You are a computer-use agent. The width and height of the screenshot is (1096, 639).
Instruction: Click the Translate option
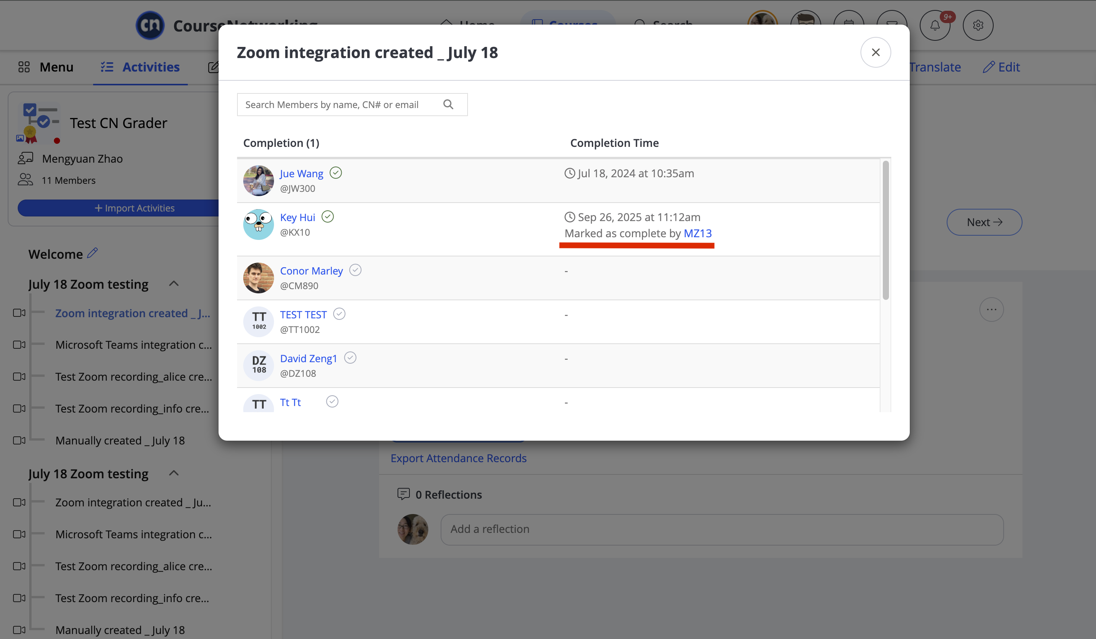(x=935, y=67)
